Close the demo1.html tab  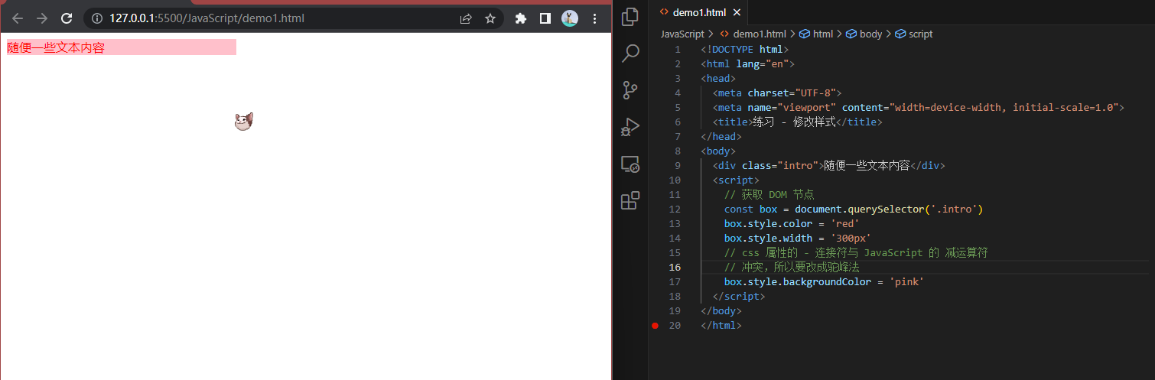tap(737, 12)
